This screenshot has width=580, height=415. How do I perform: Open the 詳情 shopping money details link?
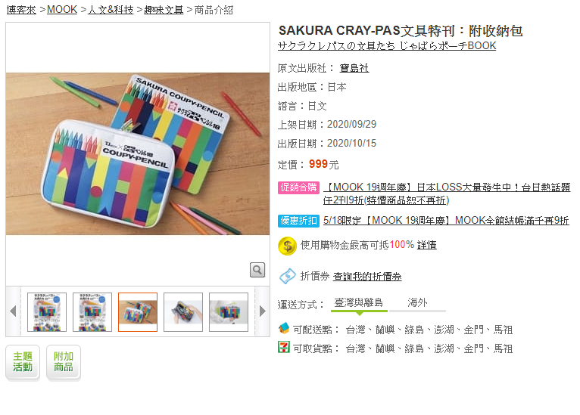click(x=427, y=245)
